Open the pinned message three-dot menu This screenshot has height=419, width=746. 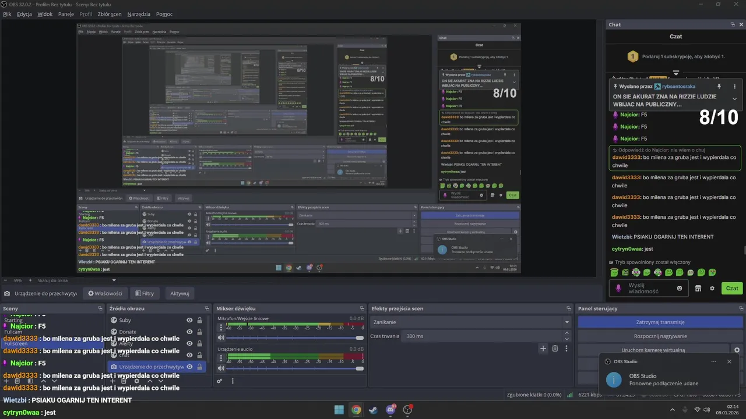[734, 86]
